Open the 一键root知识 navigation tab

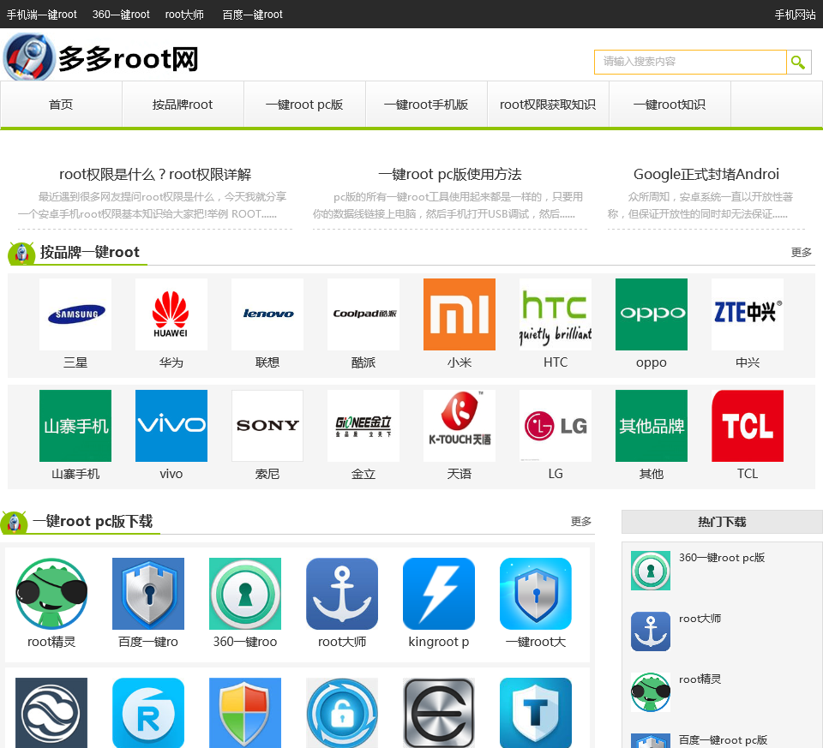[670, 105]
